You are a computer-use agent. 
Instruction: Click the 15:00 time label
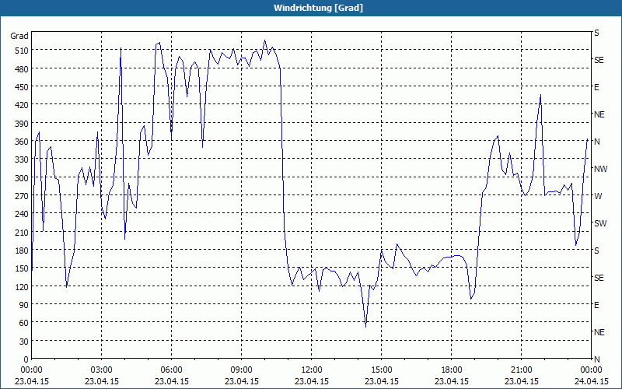coord(381,370)
